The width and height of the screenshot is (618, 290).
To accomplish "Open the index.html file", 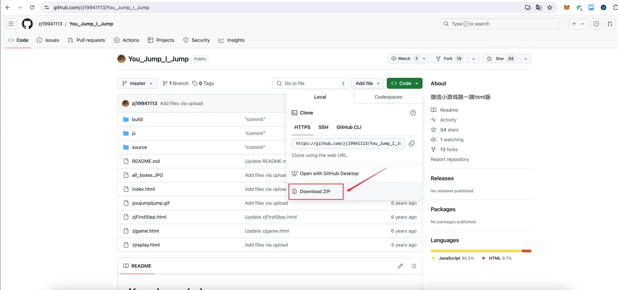I will pos(143,189).
